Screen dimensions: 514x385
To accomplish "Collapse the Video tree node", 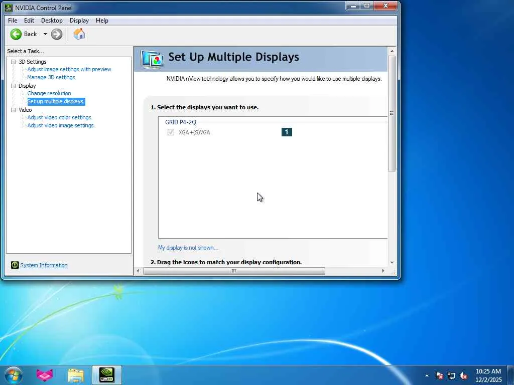I will coord(14,110).
